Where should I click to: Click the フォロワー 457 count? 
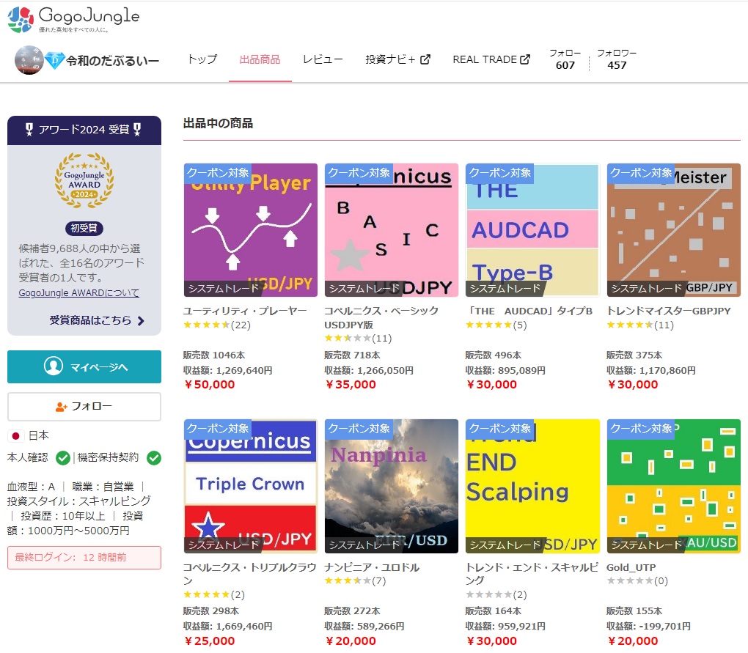tap(617, 59)
